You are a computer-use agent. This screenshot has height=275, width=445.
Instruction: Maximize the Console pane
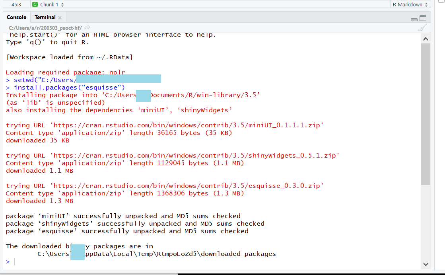coord(423,18)
